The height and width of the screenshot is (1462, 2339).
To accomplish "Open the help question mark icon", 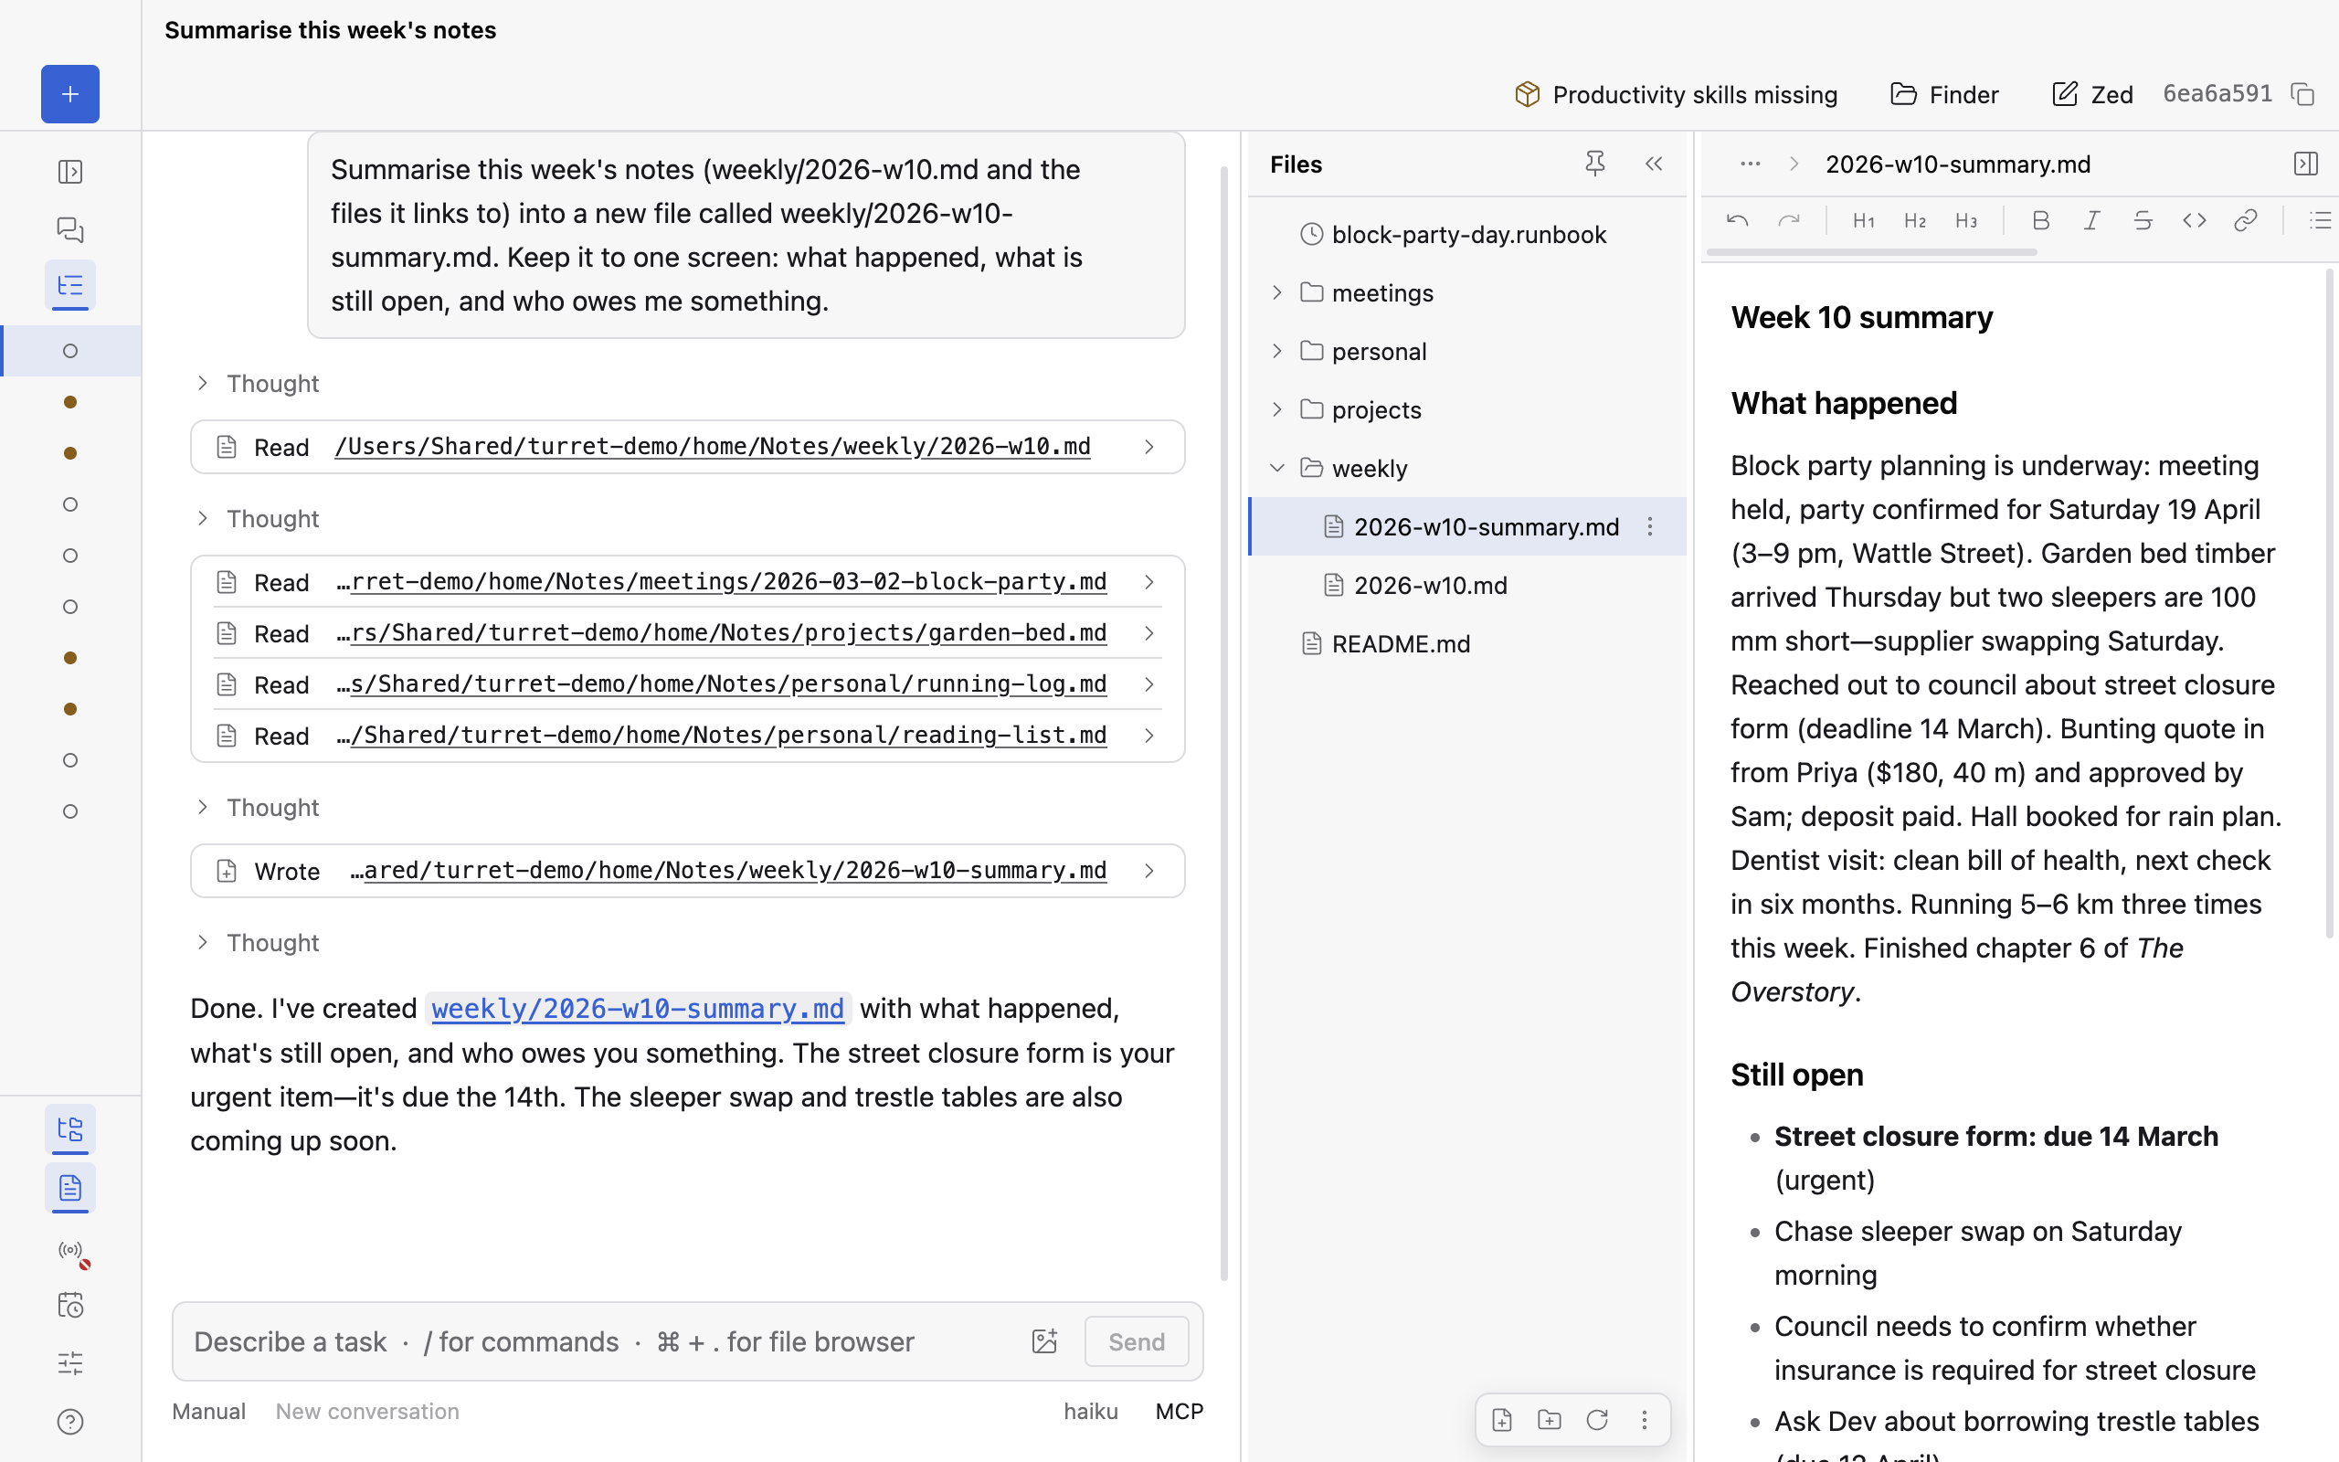I will [69, 1422].
